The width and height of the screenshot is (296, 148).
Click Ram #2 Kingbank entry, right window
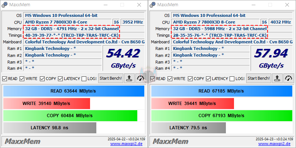210,55
